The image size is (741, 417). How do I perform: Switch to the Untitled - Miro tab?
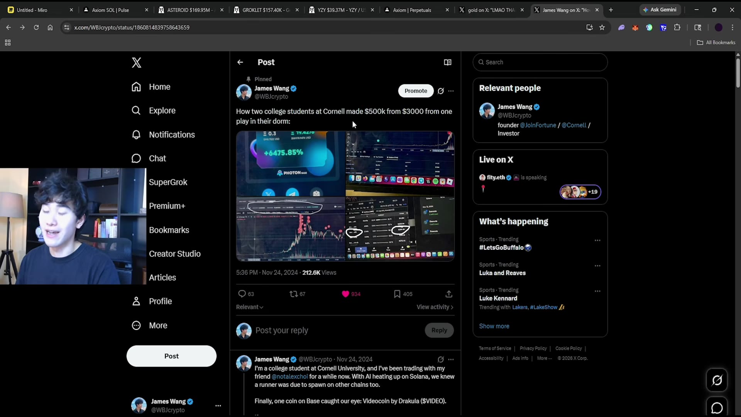(x=41, y=10)
